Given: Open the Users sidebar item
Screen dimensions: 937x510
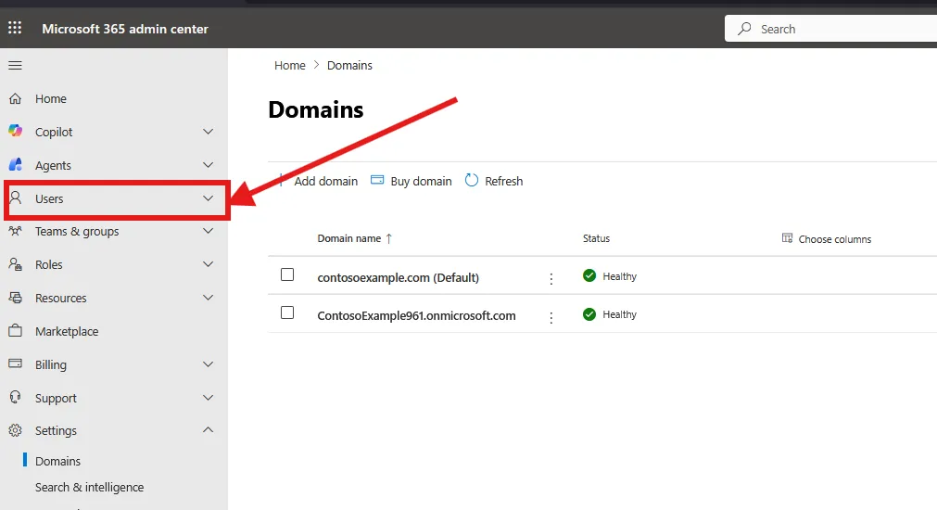Looking at the screenshot, I should [x=117, y=198].
